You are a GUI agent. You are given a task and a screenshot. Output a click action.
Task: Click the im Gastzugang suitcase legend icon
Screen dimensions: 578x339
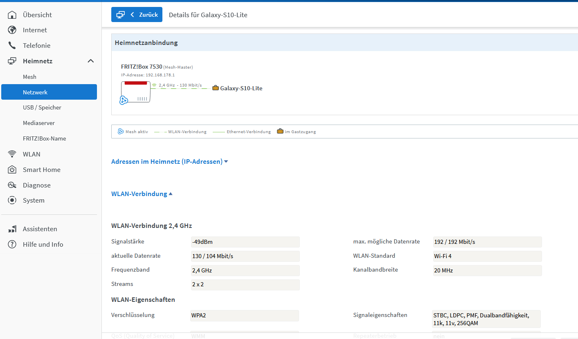[x=280, y=132]
